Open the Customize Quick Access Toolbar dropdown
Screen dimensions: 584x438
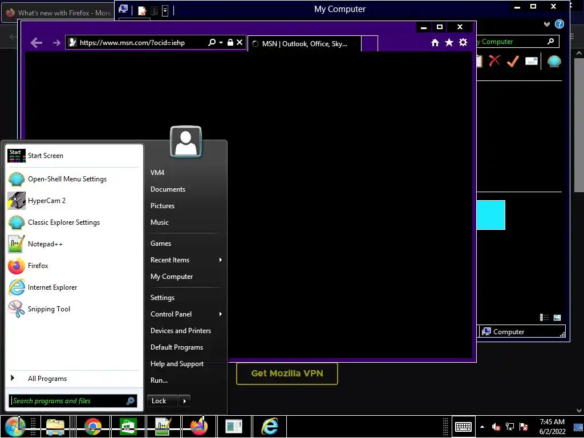click(x=165, y=10)
